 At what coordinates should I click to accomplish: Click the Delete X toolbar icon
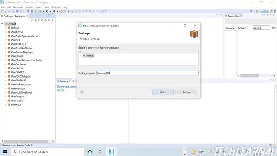tap(28, 11)
